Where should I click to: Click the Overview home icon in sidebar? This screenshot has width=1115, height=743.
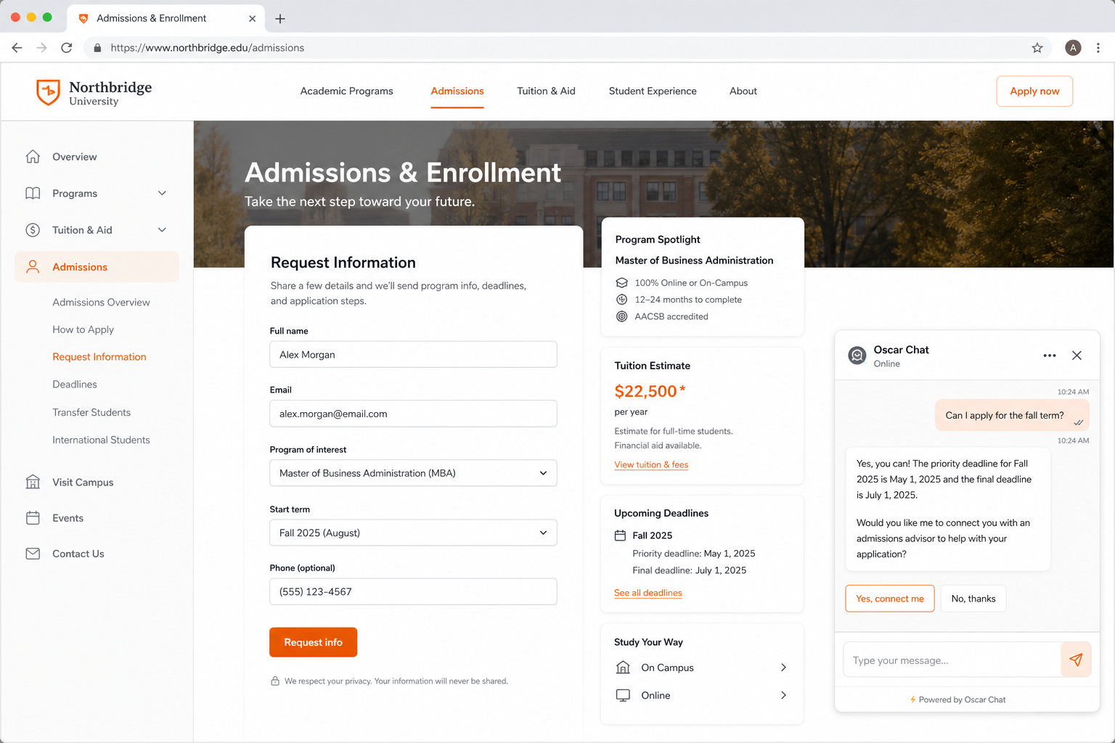pos(33,157)
